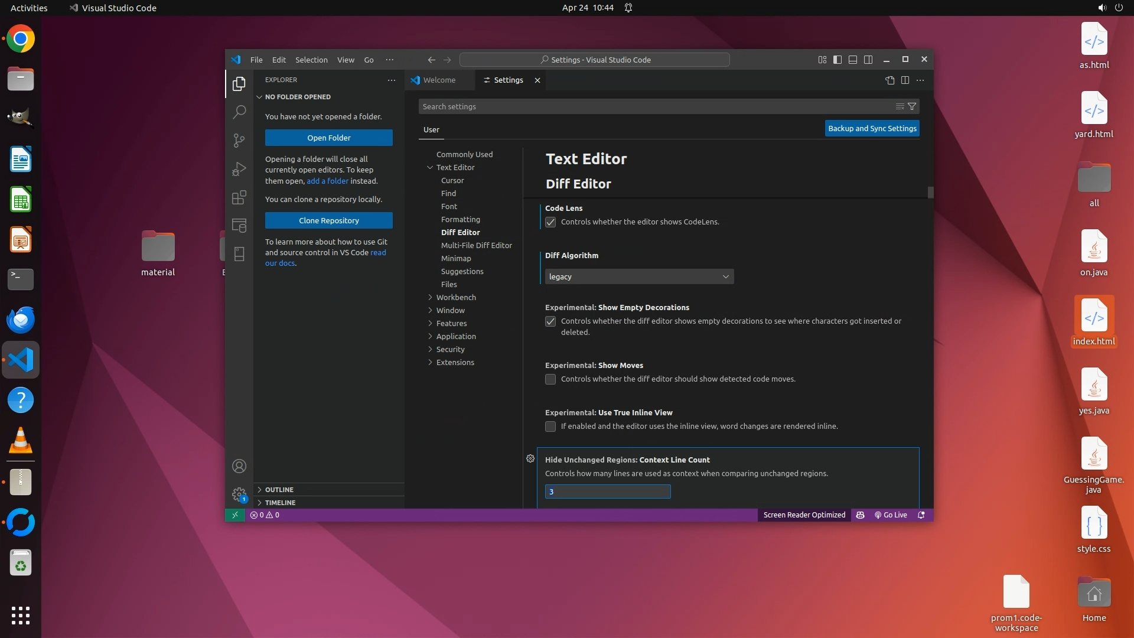
Task: Click Open Settings (JSON) icon
Action: 889,80
